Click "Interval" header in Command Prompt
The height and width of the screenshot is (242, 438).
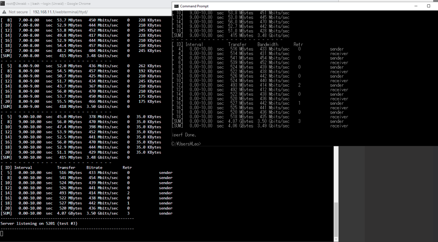pos(194,44)
